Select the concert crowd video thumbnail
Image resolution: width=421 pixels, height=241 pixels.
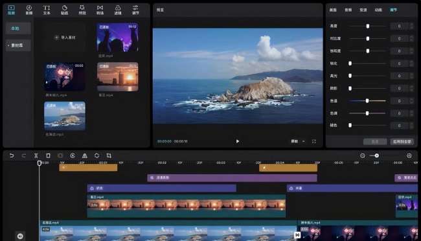[118, 38]
